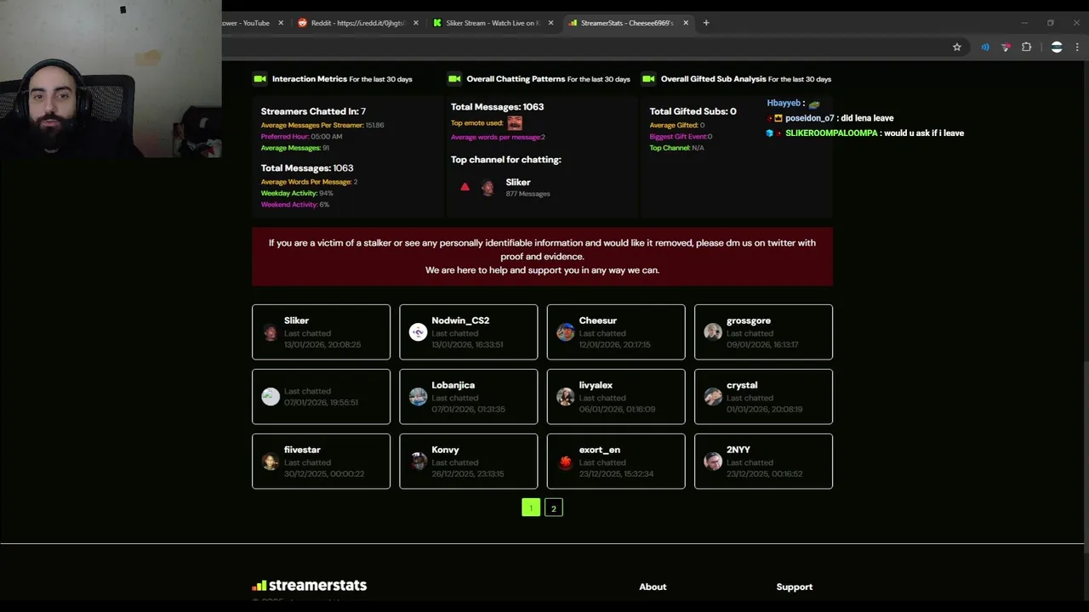Open a new browser tab
Viewport: 1089px width, 612px height.
[x=706, y=23]
